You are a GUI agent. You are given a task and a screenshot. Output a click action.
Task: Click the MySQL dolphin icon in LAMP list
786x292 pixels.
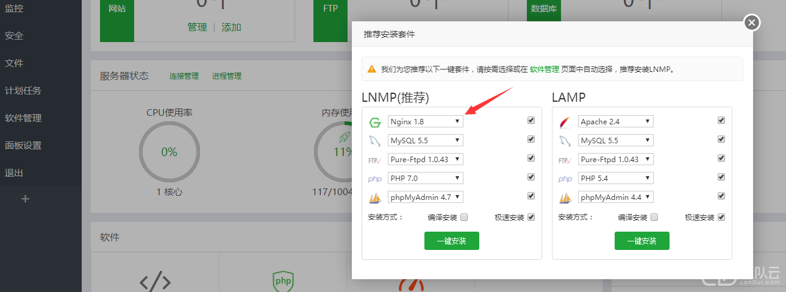565,141
